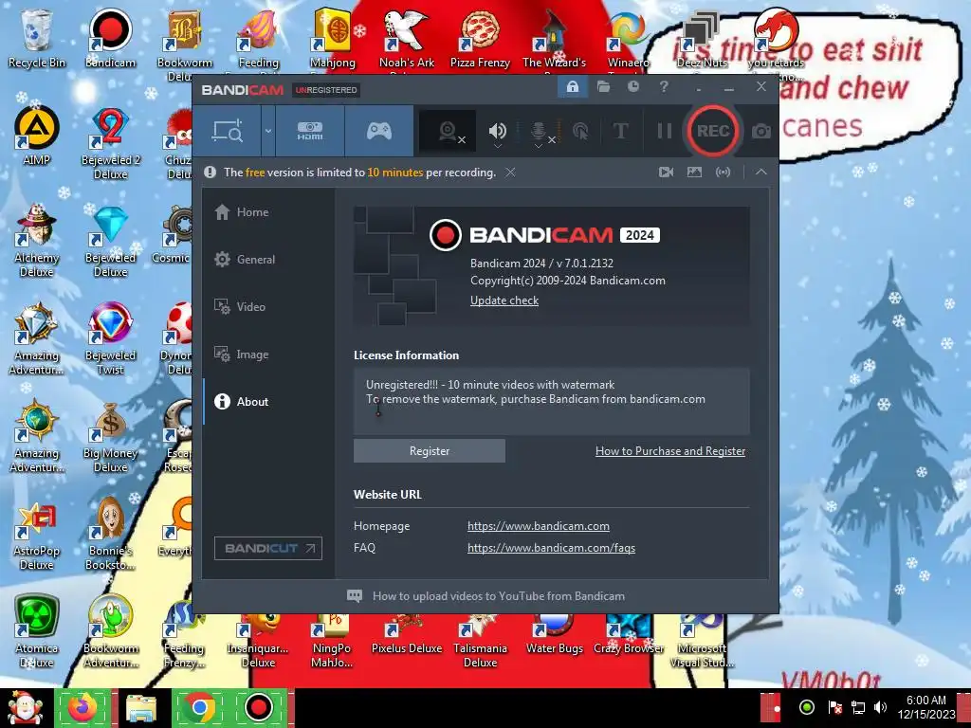Screen dimensions: 971x728
Task: Click the Update check link
Action: 504,300
